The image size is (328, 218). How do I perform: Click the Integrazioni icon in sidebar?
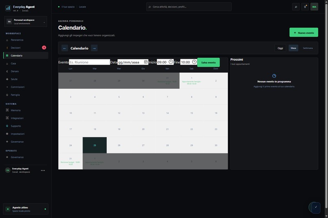[x=7, y=118]
